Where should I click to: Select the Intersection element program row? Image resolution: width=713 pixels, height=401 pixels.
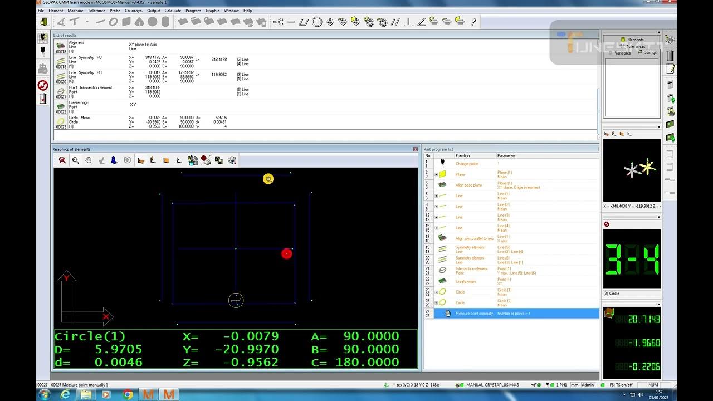(x=511, y=271)
